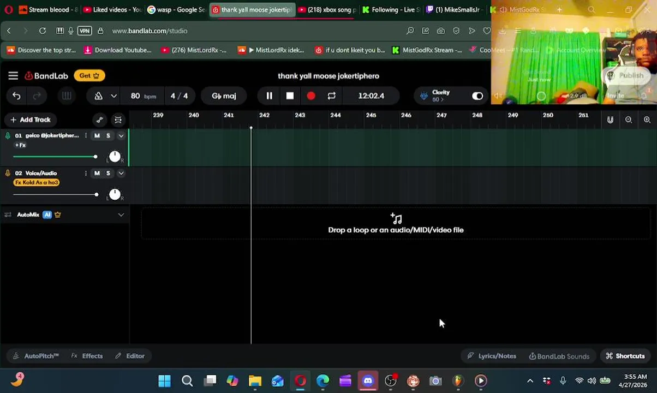Toggle loop cycle mode
This screenshot has height=393, width=657.
[331, 96]
